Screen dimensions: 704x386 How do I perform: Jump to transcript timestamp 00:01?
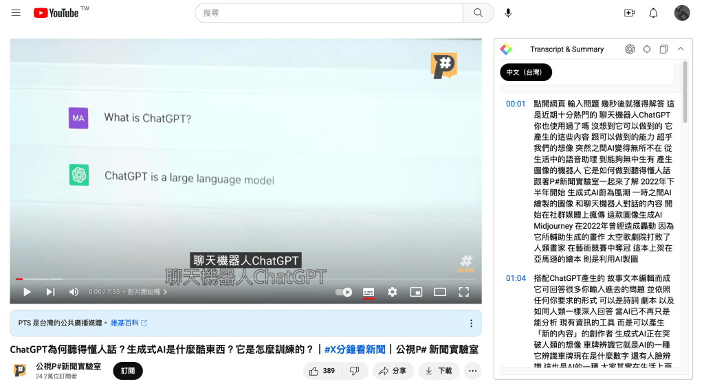516,104
